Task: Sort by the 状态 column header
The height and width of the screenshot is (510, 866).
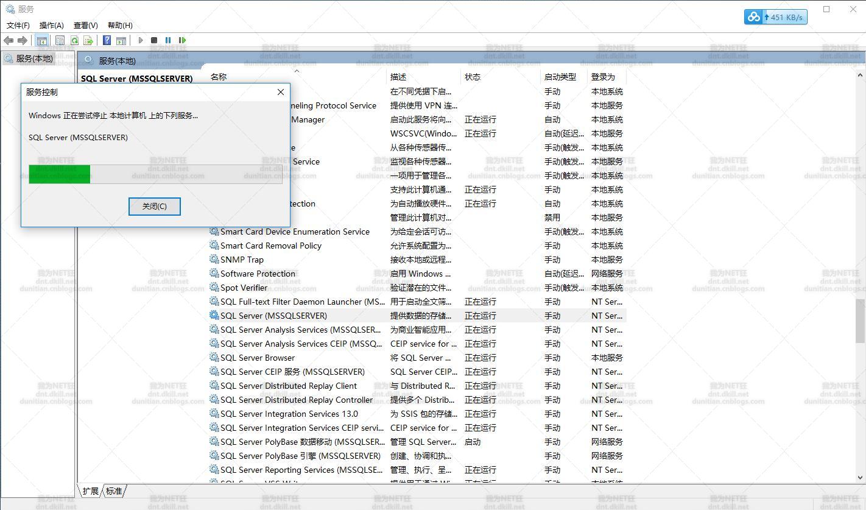Action: pyautogui.click(x=501, y=77)
